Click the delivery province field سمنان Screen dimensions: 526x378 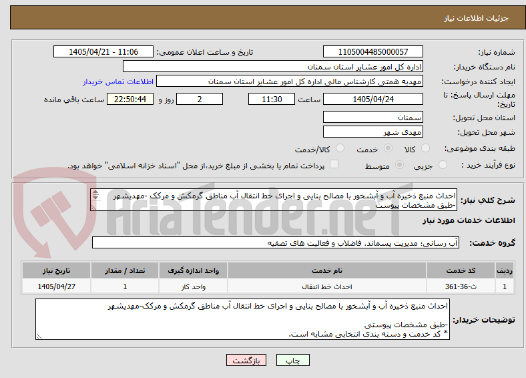coord(372,117)
